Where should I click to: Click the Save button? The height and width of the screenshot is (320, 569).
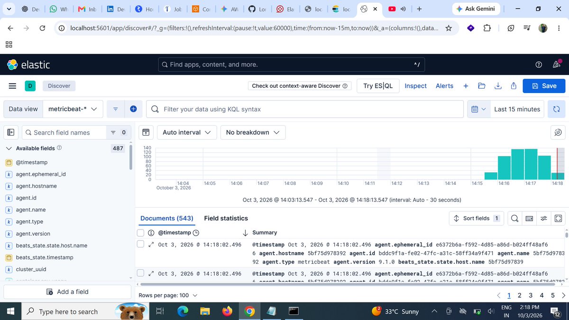pyautogui.click(x=544, y=86)
